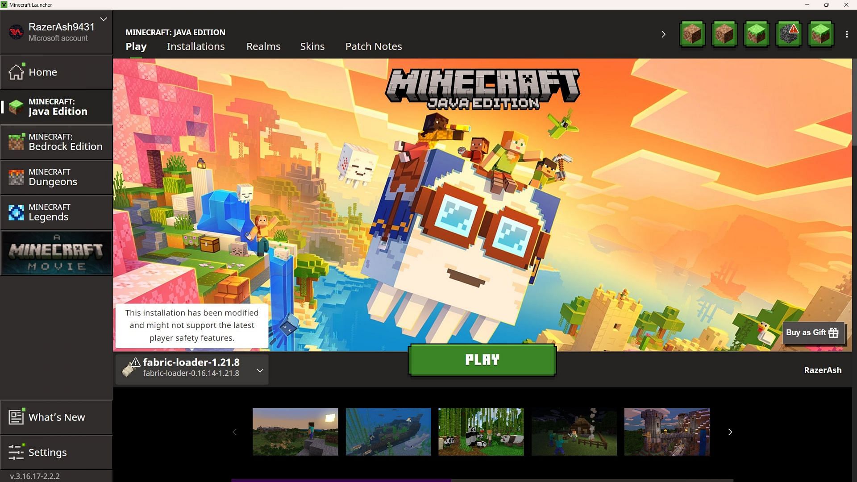Select Minecraft: Bedrock Edition in sidebar
The image size is (857, 482).
(x=56, y=142)
